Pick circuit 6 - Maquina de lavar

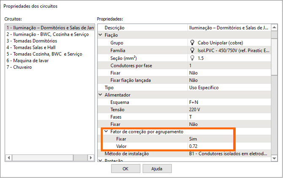(27, 61)
